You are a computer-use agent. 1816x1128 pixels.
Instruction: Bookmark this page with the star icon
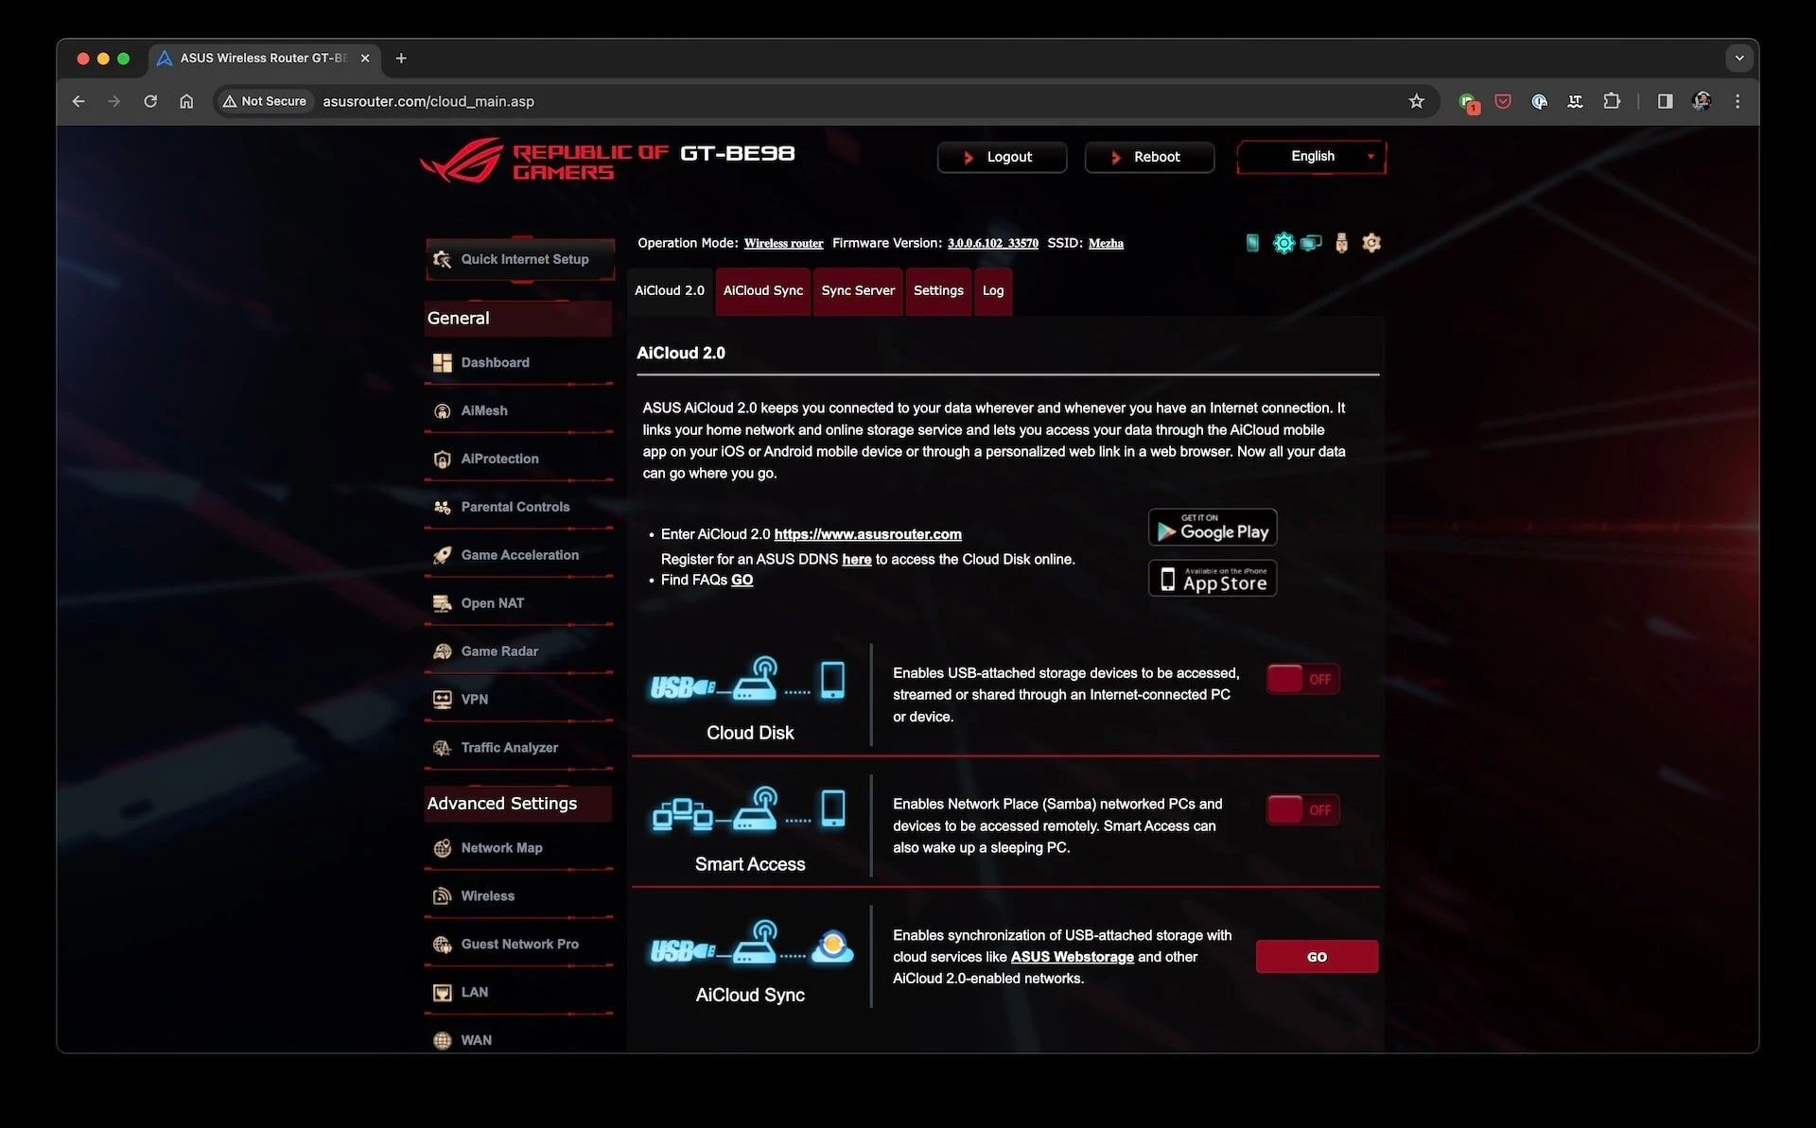click(x=1416, y=101)
